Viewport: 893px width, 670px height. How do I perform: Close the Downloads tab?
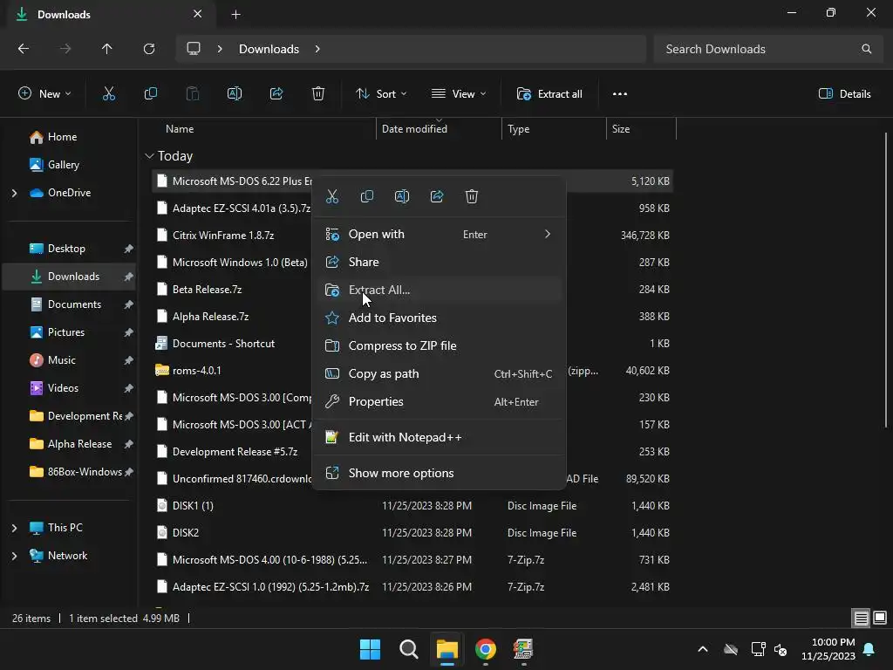pos(198,14)
